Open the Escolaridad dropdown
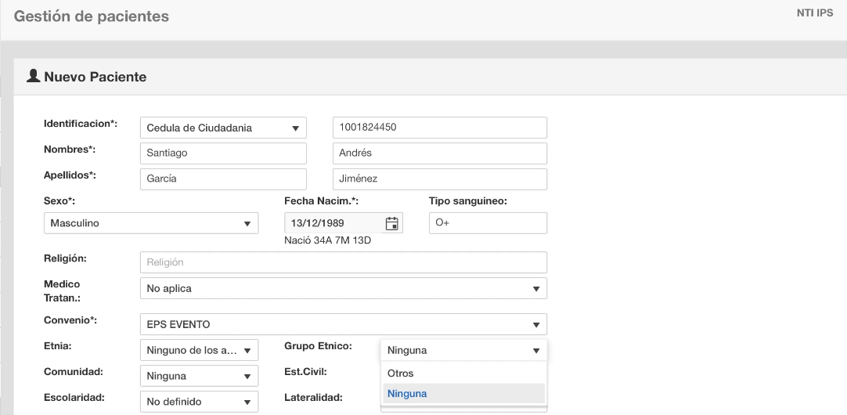Image resolution: width=847 pixels, height=415 pixels. (199, 402)
